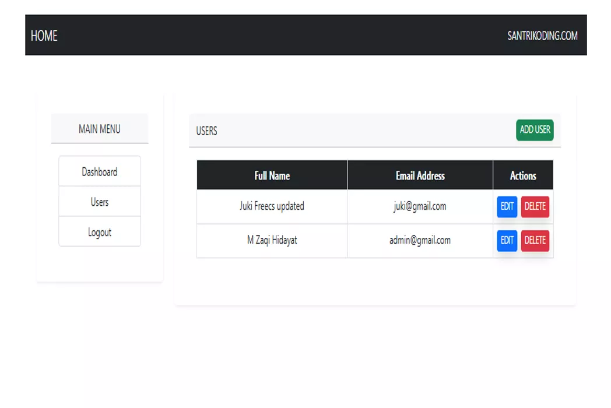Select the juki@gmail.com email cell
Image resolution: width=611 pixels, height=408 pixels.
(x=420, y=206)
